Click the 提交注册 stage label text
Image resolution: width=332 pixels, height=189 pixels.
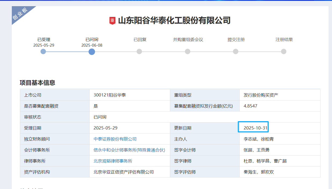point(236,40)
